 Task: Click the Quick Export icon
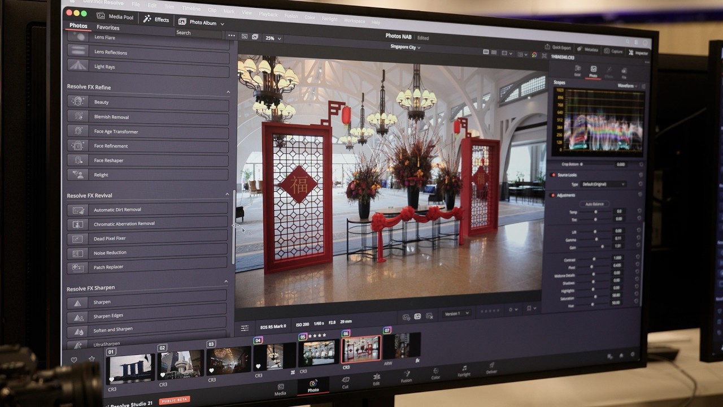click(547, 47)
